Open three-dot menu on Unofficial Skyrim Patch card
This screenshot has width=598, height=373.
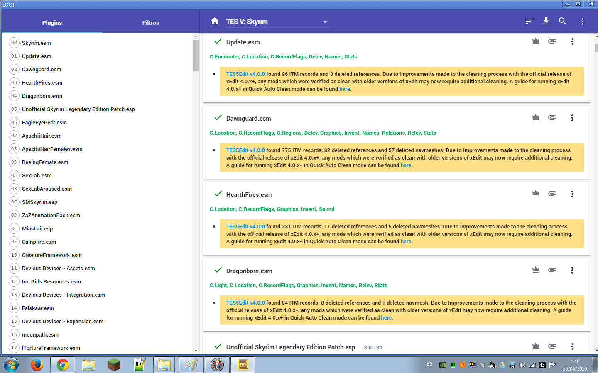pos(572,346)
